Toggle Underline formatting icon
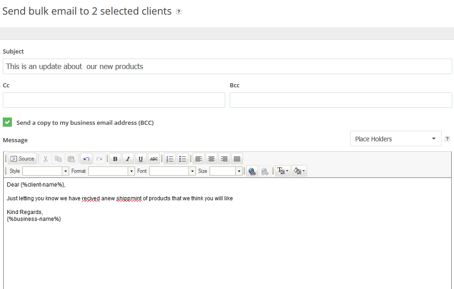This screenshot has width=454, height=289. tap(141, 159)
